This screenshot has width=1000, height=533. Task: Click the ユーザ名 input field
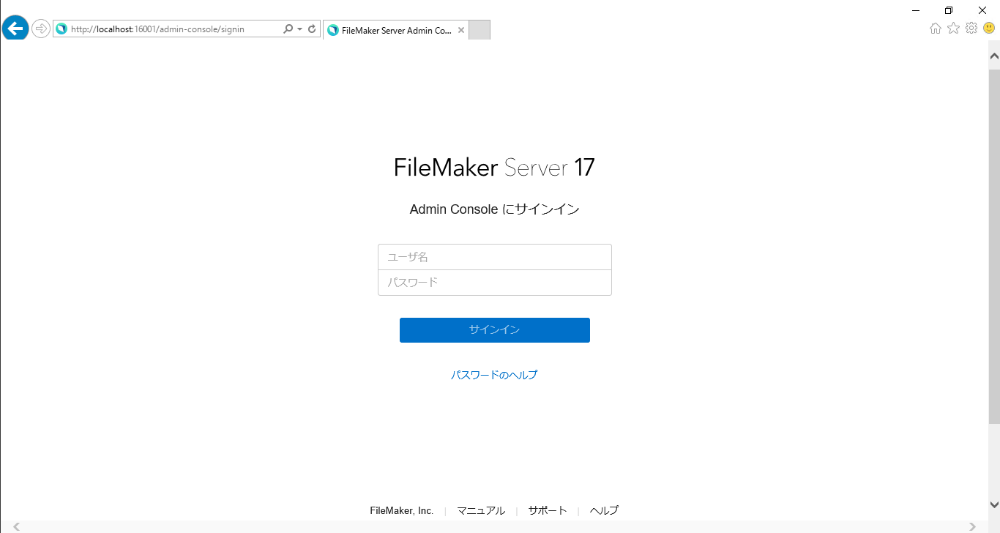click(x=494, y=256)
